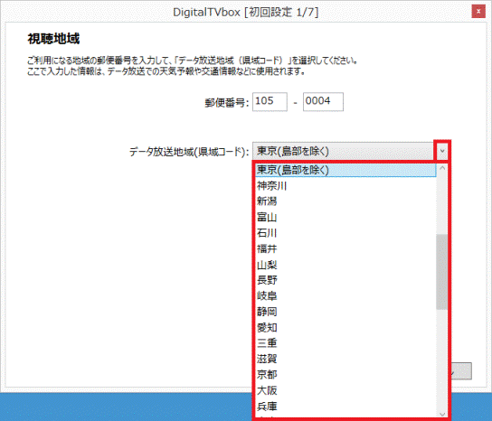Choose 大阪 in the region list
492x421 pixels.
pyautogui.click(x=345, y=390)
